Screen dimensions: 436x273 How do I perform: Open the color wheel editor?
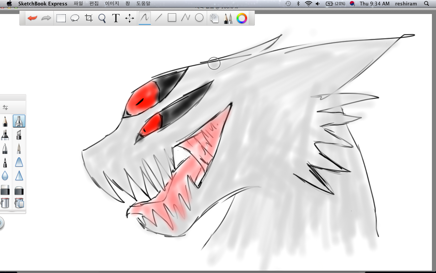(x=242, y=18)
